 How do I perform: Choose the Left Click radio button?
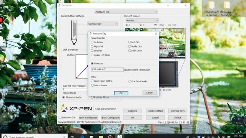tap(130, 42)
